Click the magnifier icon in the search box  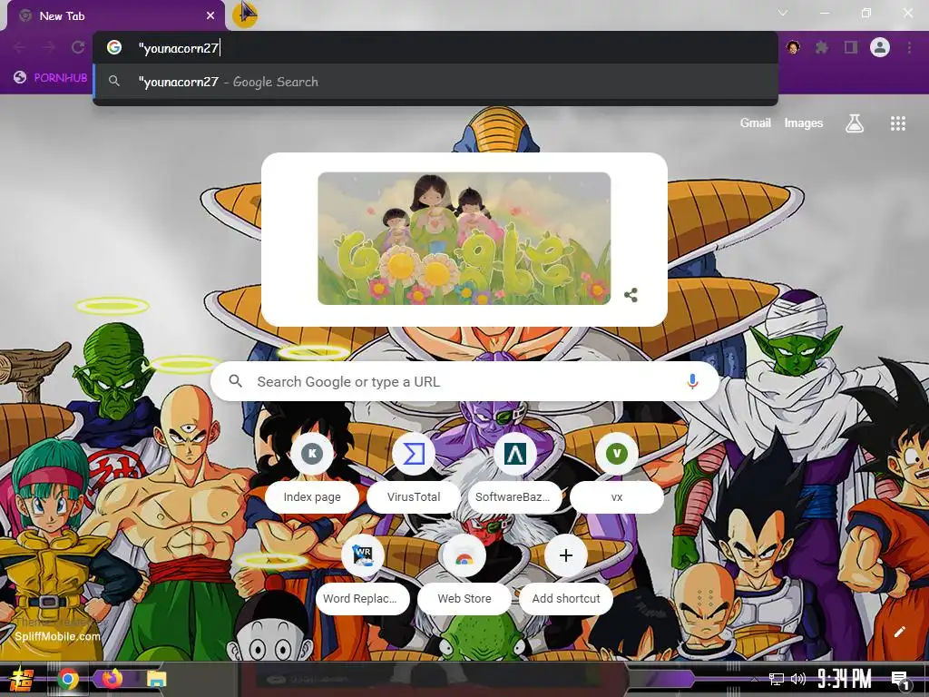(235, 381)
